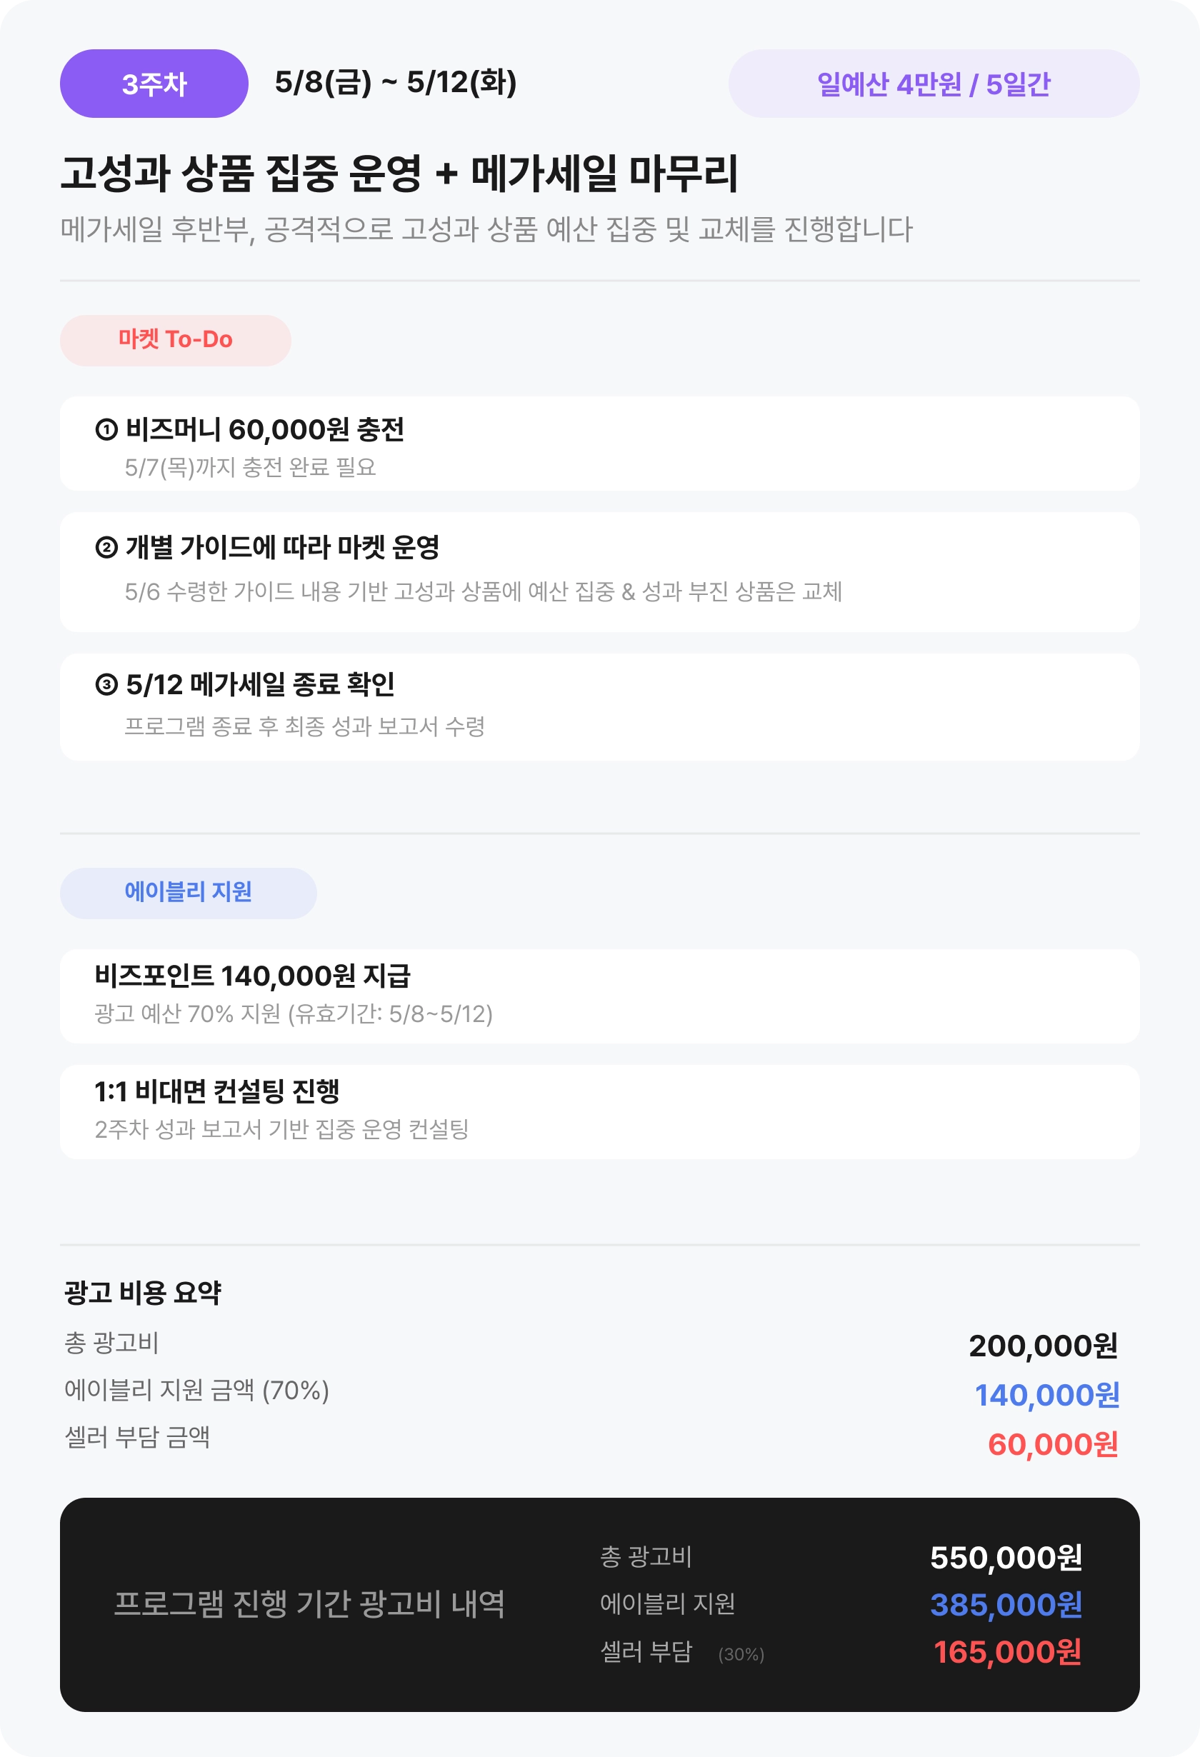This screenshot has width=1200, height=1757.
Task: Open the 개별 가이드에 따라 마켓 운영 card
Action: point(599,571)
